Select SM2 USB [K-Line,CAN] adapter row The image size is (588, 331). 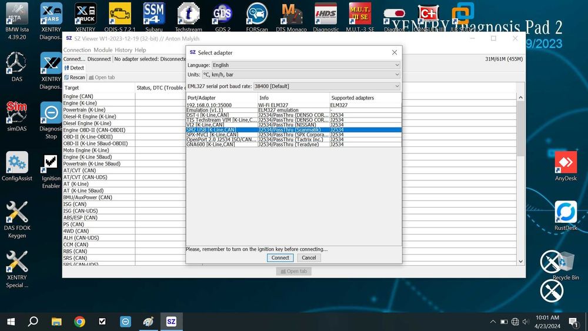coord(293,130)
